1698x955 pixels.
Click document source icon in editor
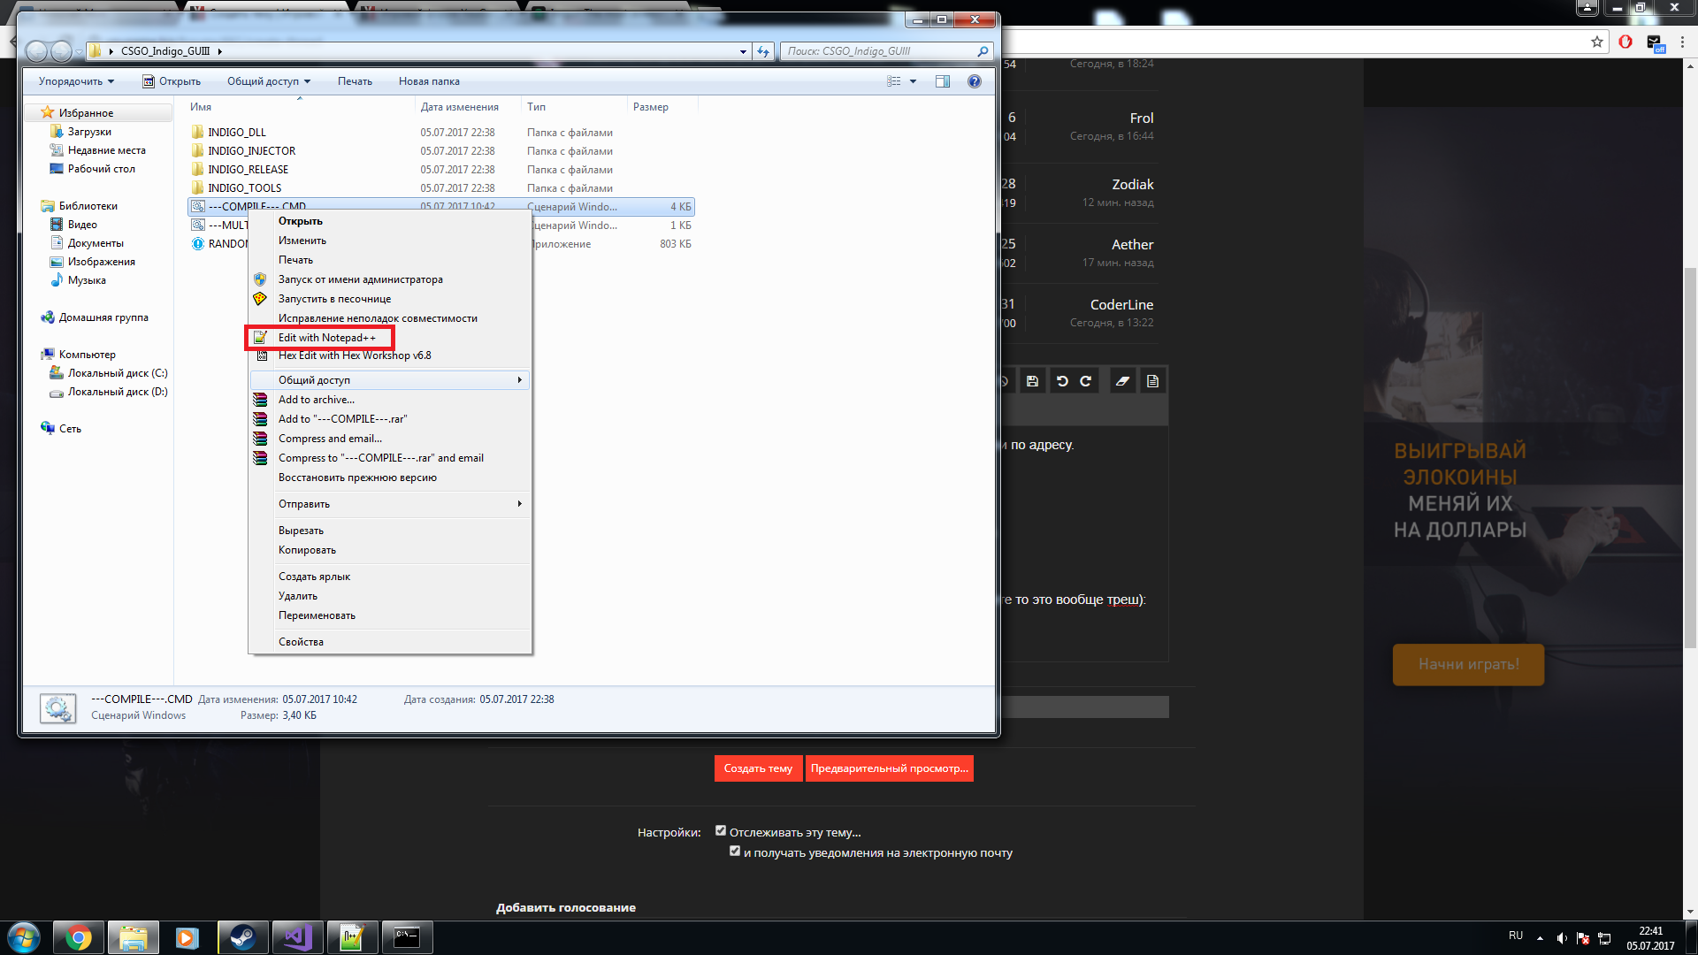click(1152, 381)
